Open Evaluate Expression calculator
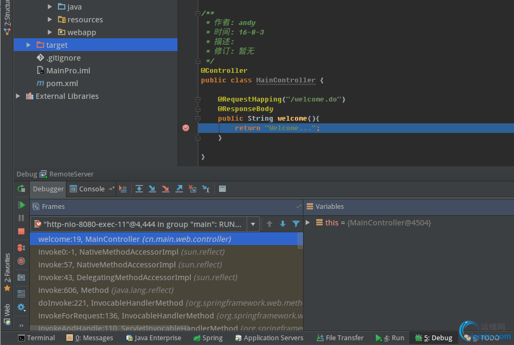Viewport: 514px width, 345px height. (x=222, y=189)
